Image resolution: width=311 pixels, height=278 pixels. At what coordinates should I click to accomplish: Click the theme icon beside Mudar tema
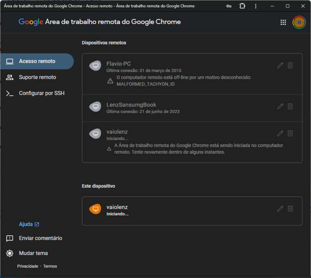[9, 253]
